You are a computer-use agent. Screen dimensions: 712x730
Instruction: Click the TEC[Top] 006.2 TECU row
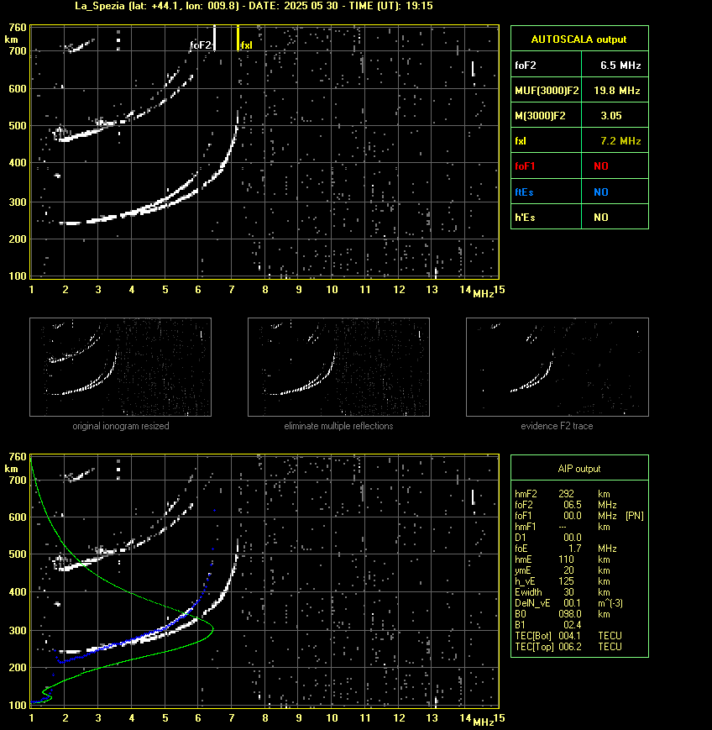568,647
